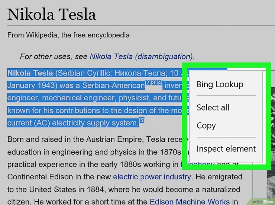Click footnote reference [3]
Screen dimensions: 275x205
pos(153,83)
